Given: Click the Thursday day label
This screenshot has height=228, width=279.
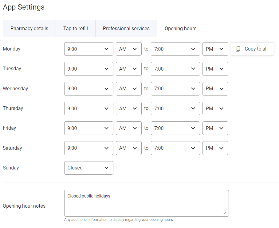Looking at the screenshot, I should (x=13, y=108).
